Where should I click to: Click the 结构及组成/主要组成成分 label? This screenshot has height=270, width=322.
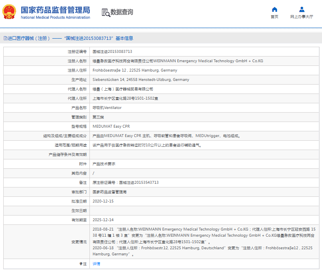click(65, 136)
